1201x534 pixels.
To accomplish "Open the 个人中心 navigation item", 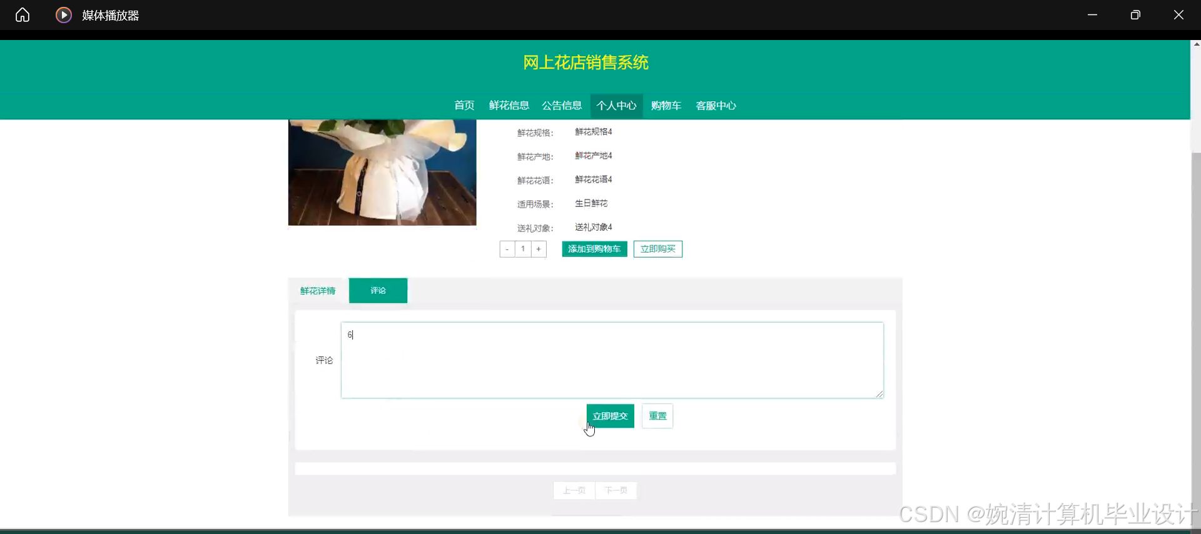I will click(616, 106).
